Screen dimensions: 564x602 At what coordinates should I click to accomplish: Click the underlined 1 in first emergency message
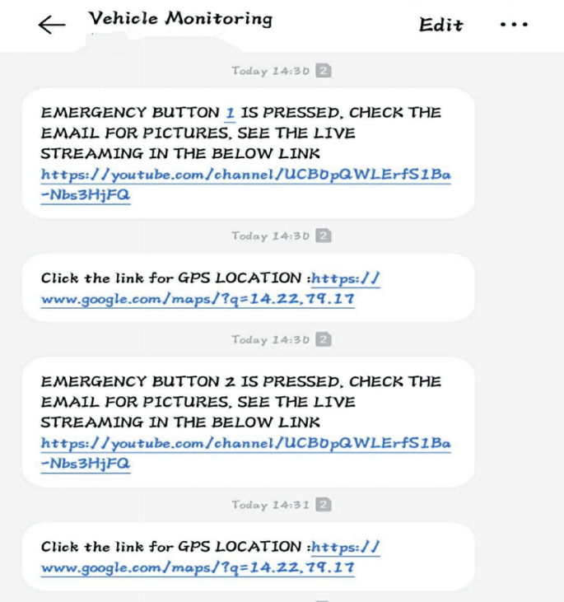[x=231, y=113]
